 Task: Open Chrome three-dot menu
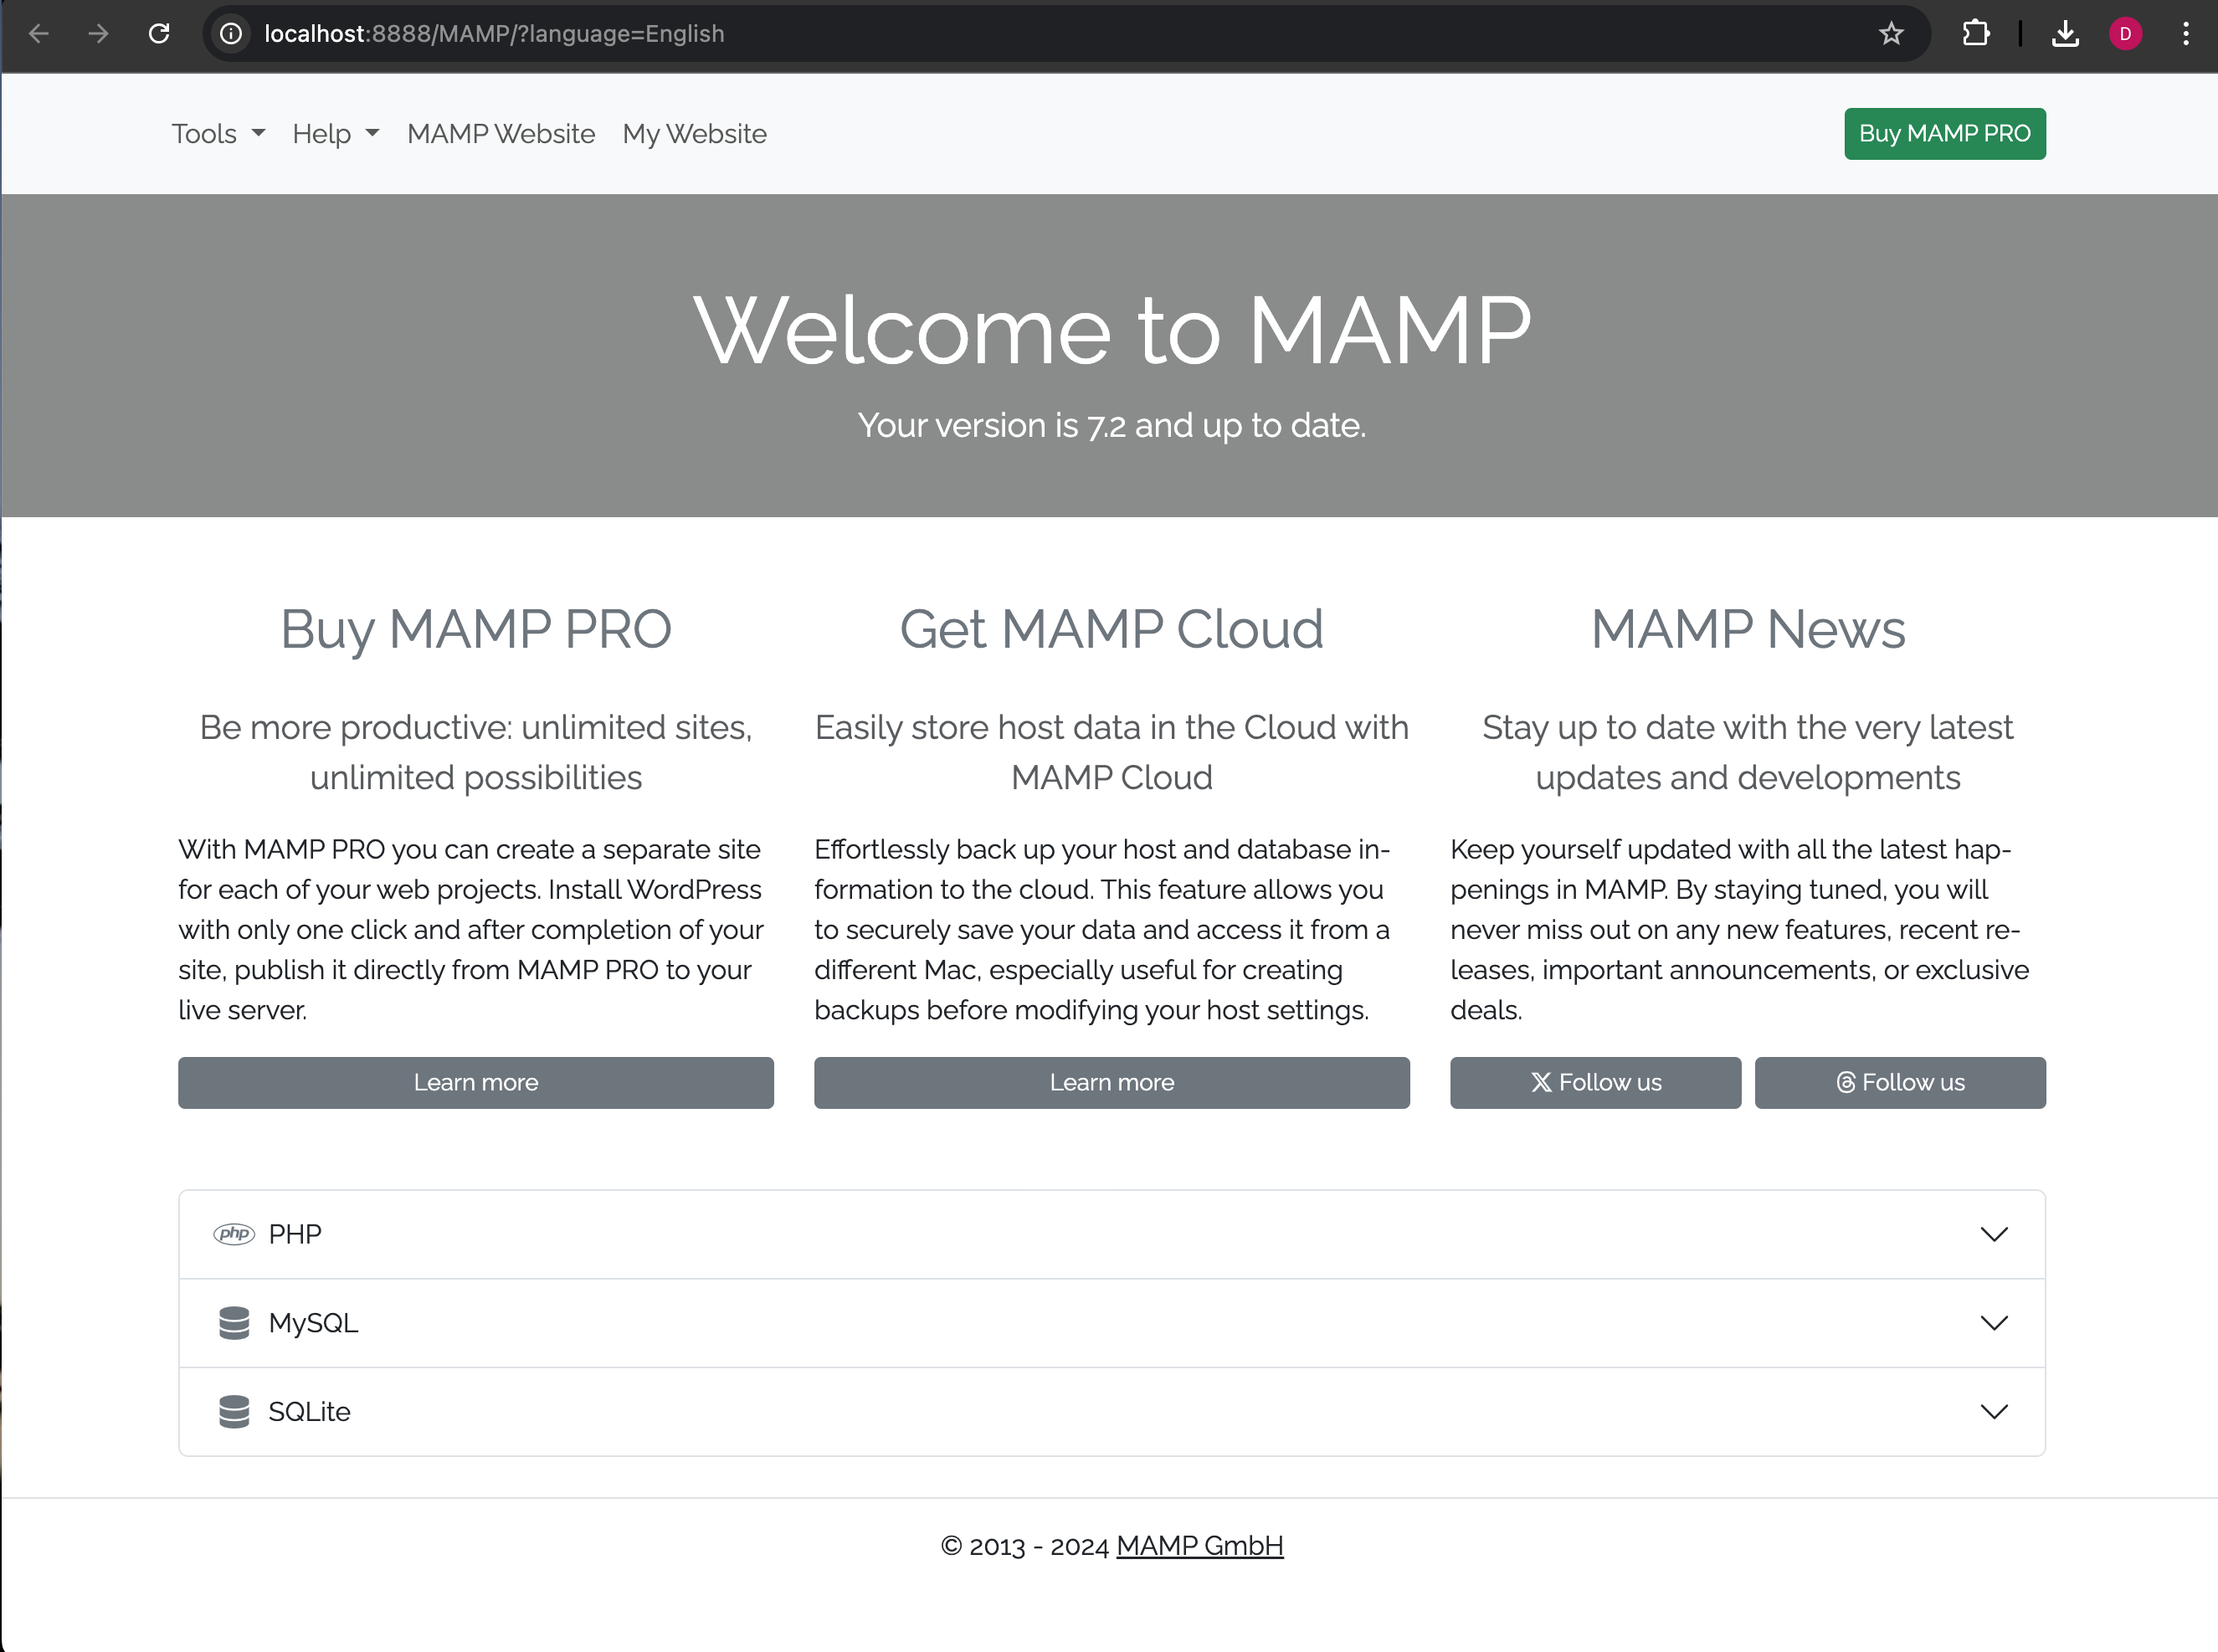click(x=2186, y=34)
